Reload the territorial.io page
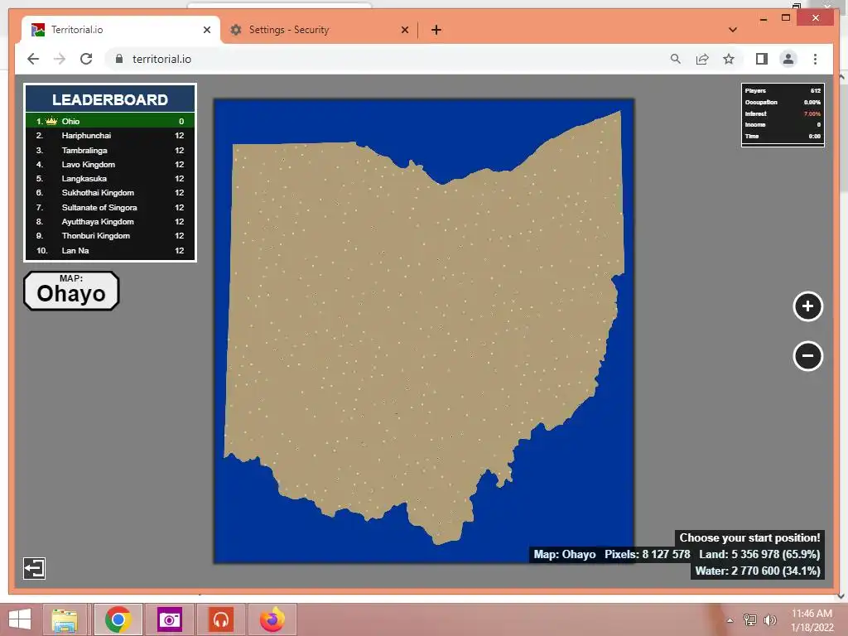Image resolution: width=848 pixels, height=636 pixels. (86, 59)
